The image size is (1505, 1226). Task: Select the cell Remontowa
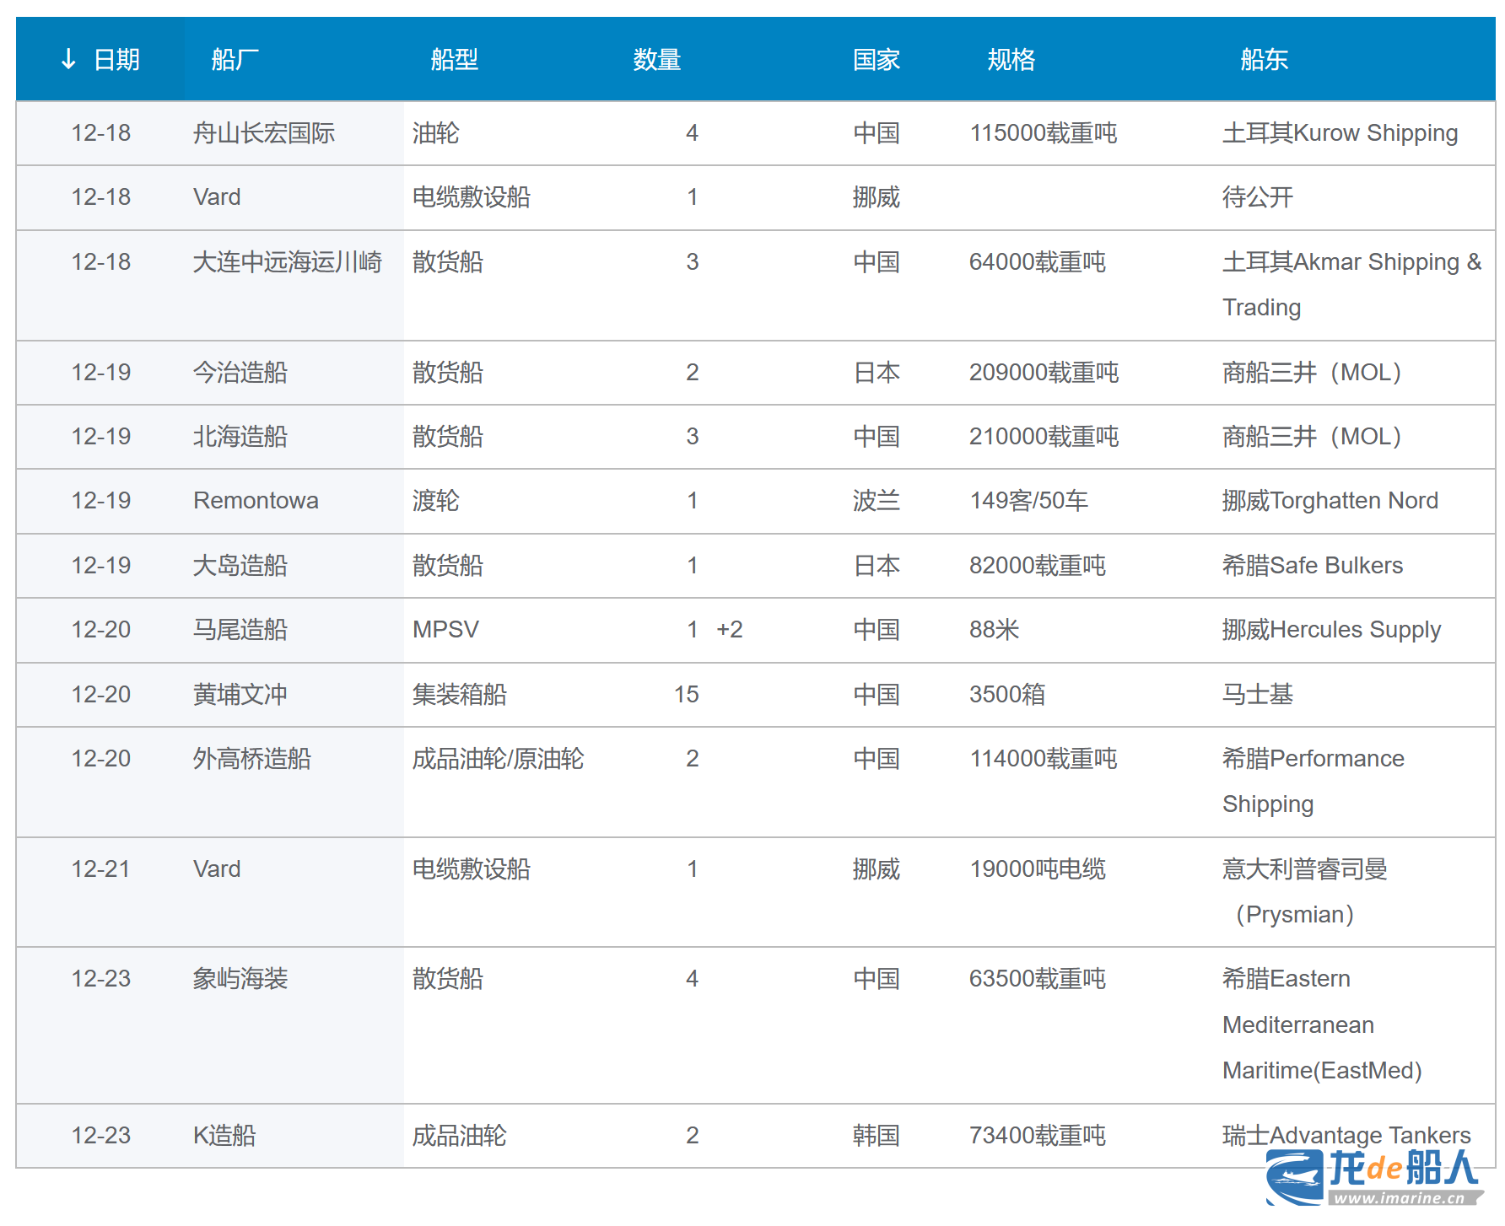[256, 501]
